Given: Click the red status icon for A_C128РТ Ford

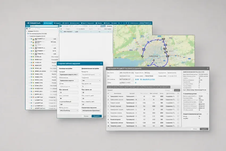Looking at the screenshot, I should point(33,97).
